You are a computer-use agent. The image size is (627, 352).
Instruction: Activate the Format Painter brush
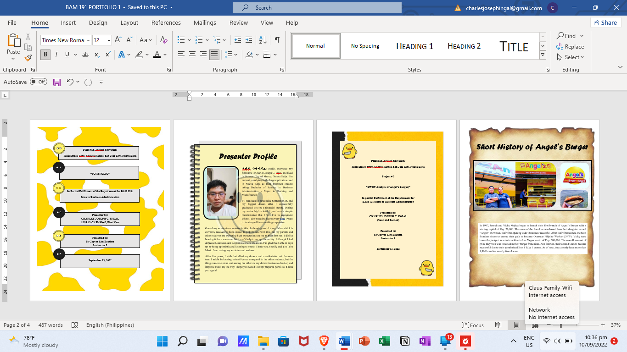[x=28, y=58]
